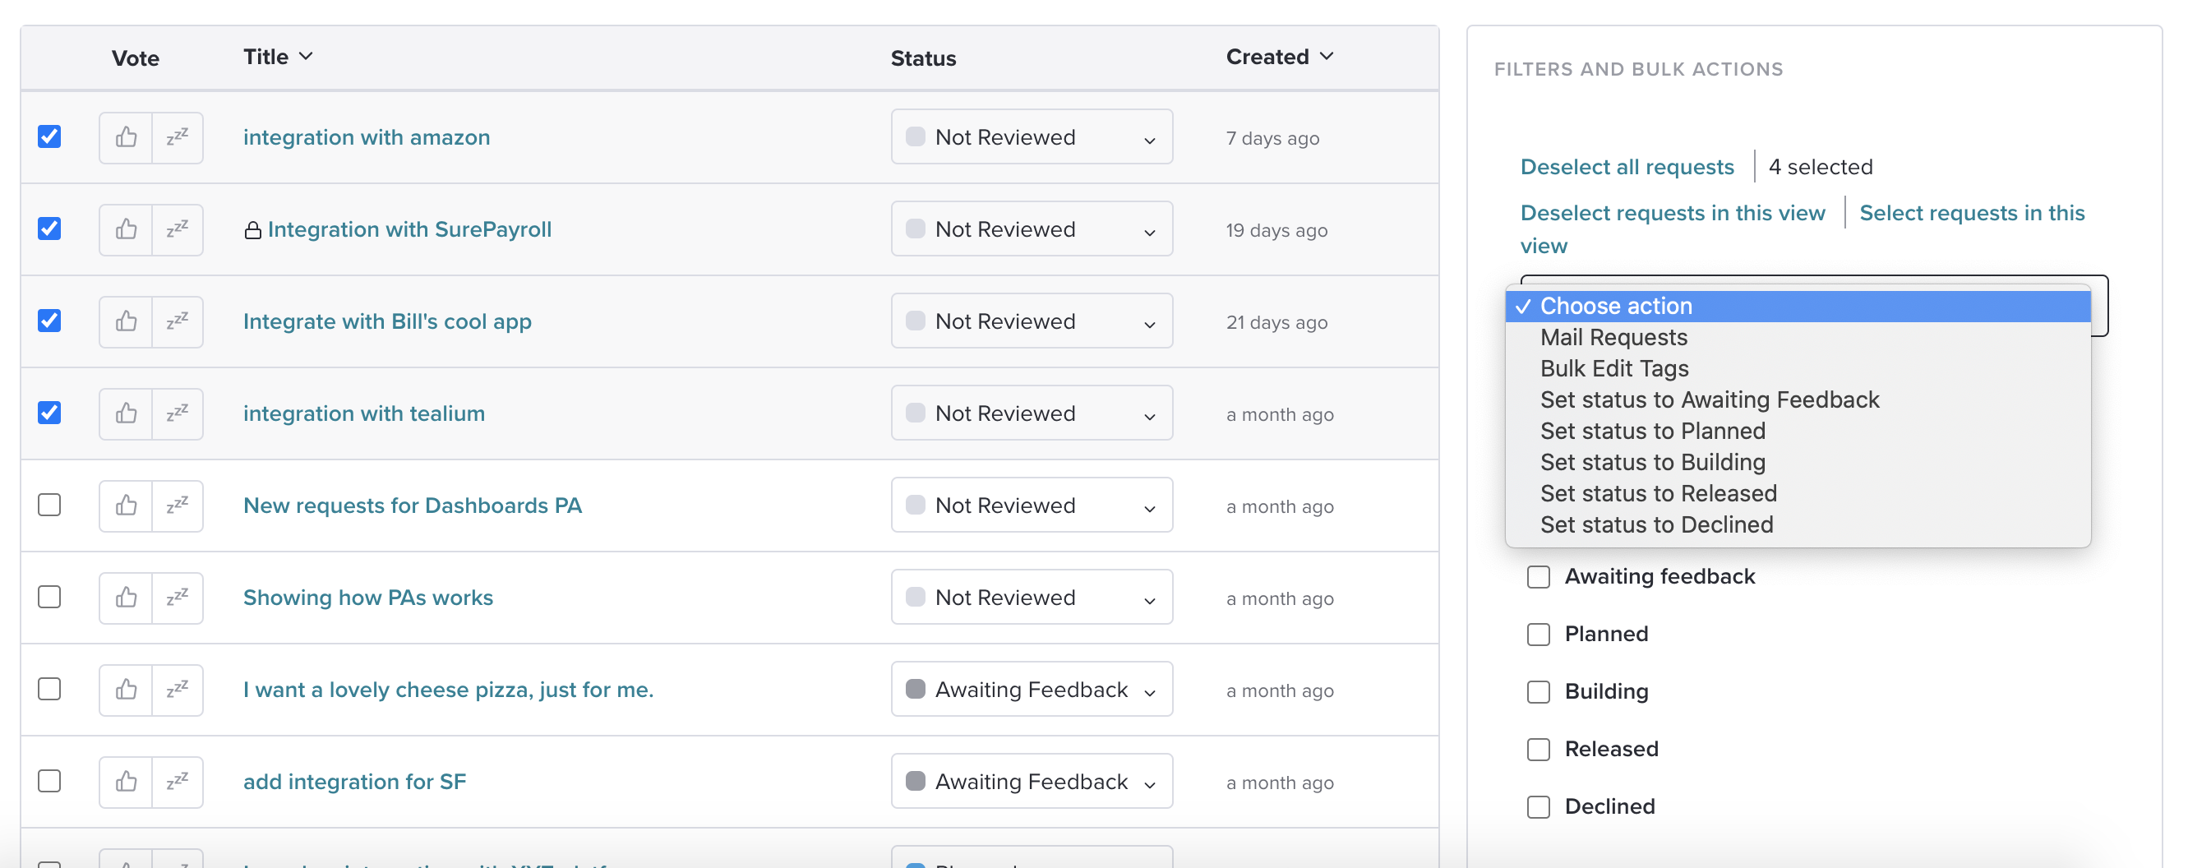Choose 'Set status to Released'

click(x=1798, y=493)
